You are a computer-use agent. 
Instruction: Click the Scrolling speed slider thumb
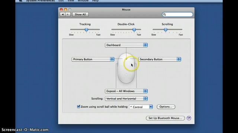[165, 30]
